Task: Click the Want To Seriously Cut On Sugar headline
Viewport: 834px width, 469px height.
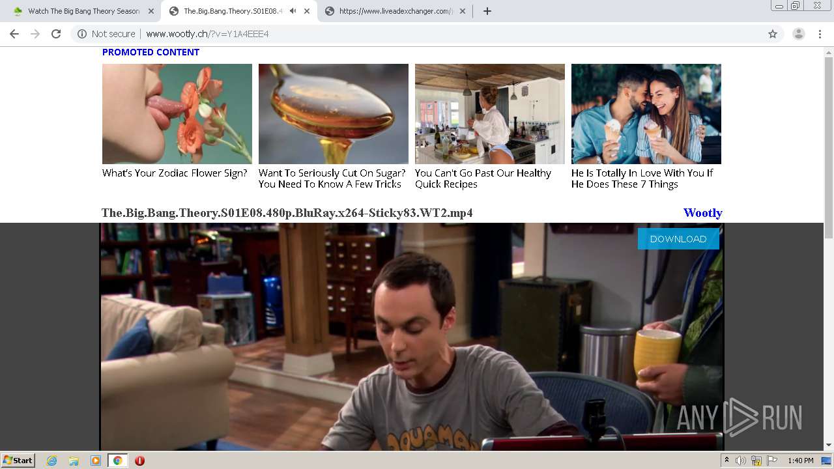Action: tap(332, 178)
